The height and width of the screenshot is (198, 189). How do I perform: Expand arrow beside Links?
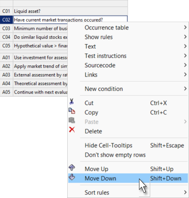(185, 75)
